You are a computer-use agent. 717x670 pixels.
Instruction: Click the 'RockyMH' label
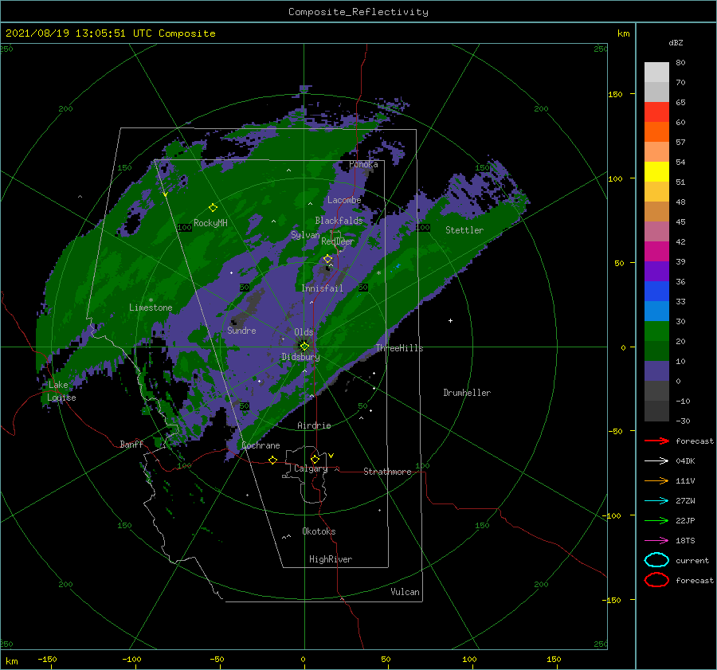point(210,223)
